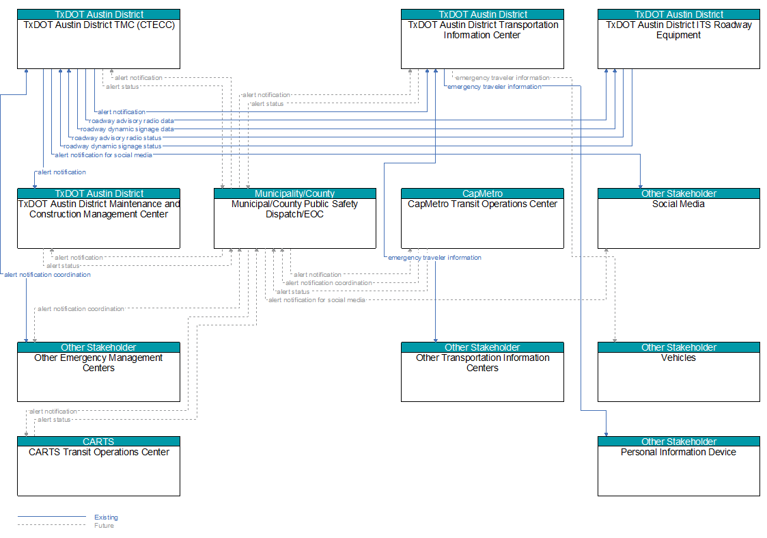Select the gray alert notification for social media label

[317, 300]
